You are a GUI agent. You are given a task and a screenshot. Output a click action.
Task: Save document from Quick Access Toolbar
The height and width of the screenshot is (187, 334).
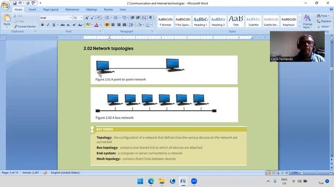click(x=15, y=3)
